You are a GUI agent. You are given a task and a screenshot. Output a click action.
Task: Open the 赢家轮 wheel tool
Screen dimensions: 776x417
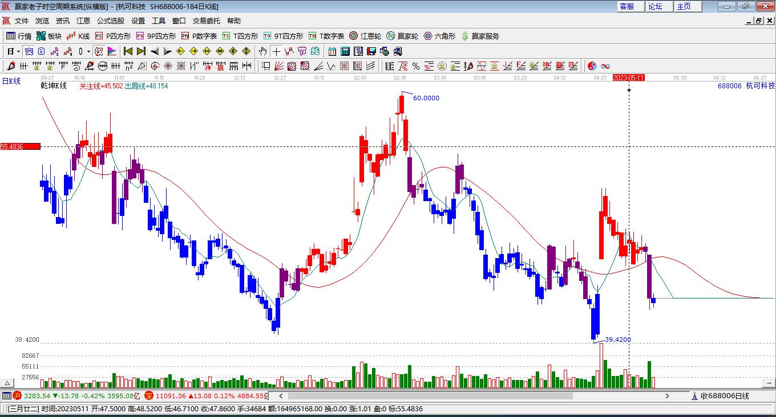coord(402,36)
